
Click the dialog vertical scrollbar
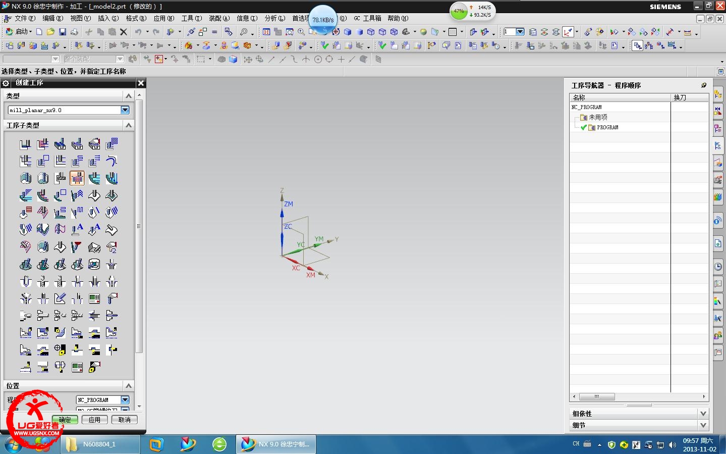pos(139,226)
